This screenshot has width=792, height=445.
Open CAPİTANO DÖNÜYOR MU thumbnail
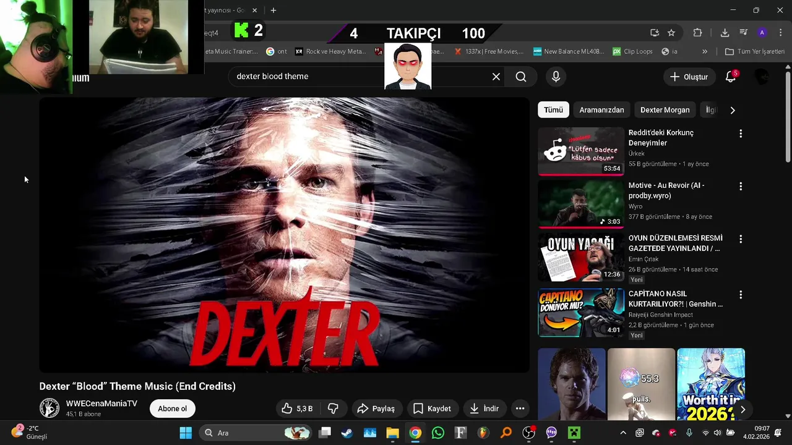[x=581, y=313]
